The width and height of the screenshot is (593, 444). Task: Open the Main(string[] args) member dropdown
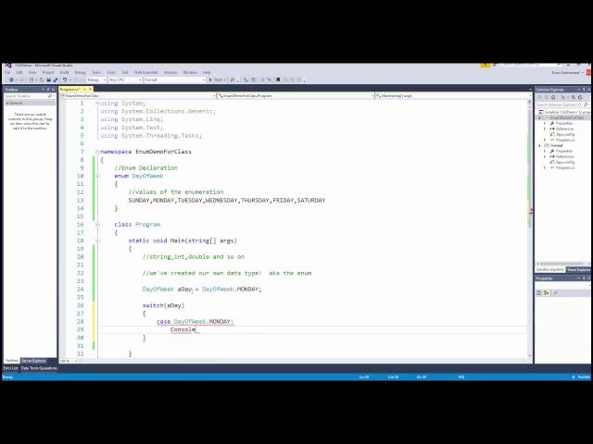(453, 96)
